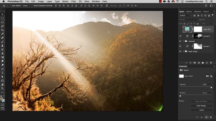The width and height of the screenshot is (216, 121).
Task: Select the Healing Brush tool
Action: [2, 38]
